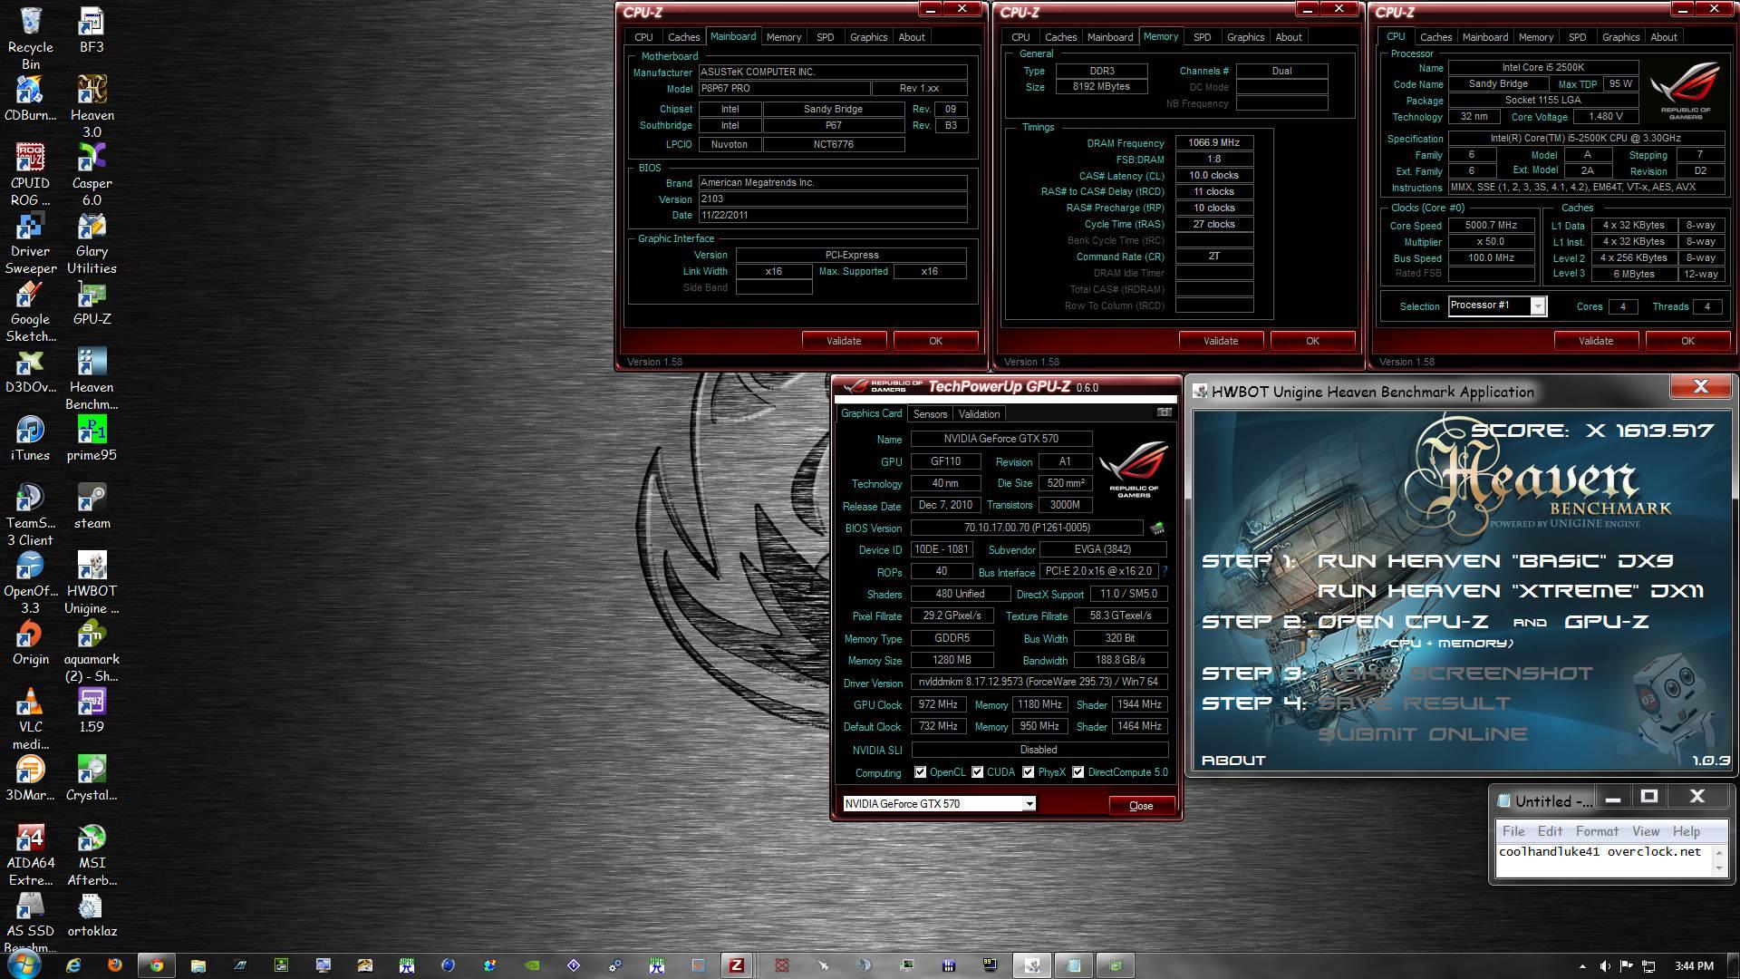
Task: Launch AIDA64 Extreme desktop shortcut
Action: [x=30, y=854]
